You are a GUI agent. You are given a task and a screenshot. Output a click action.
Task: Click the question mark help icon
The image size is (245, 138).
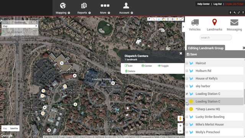point(243,13)
